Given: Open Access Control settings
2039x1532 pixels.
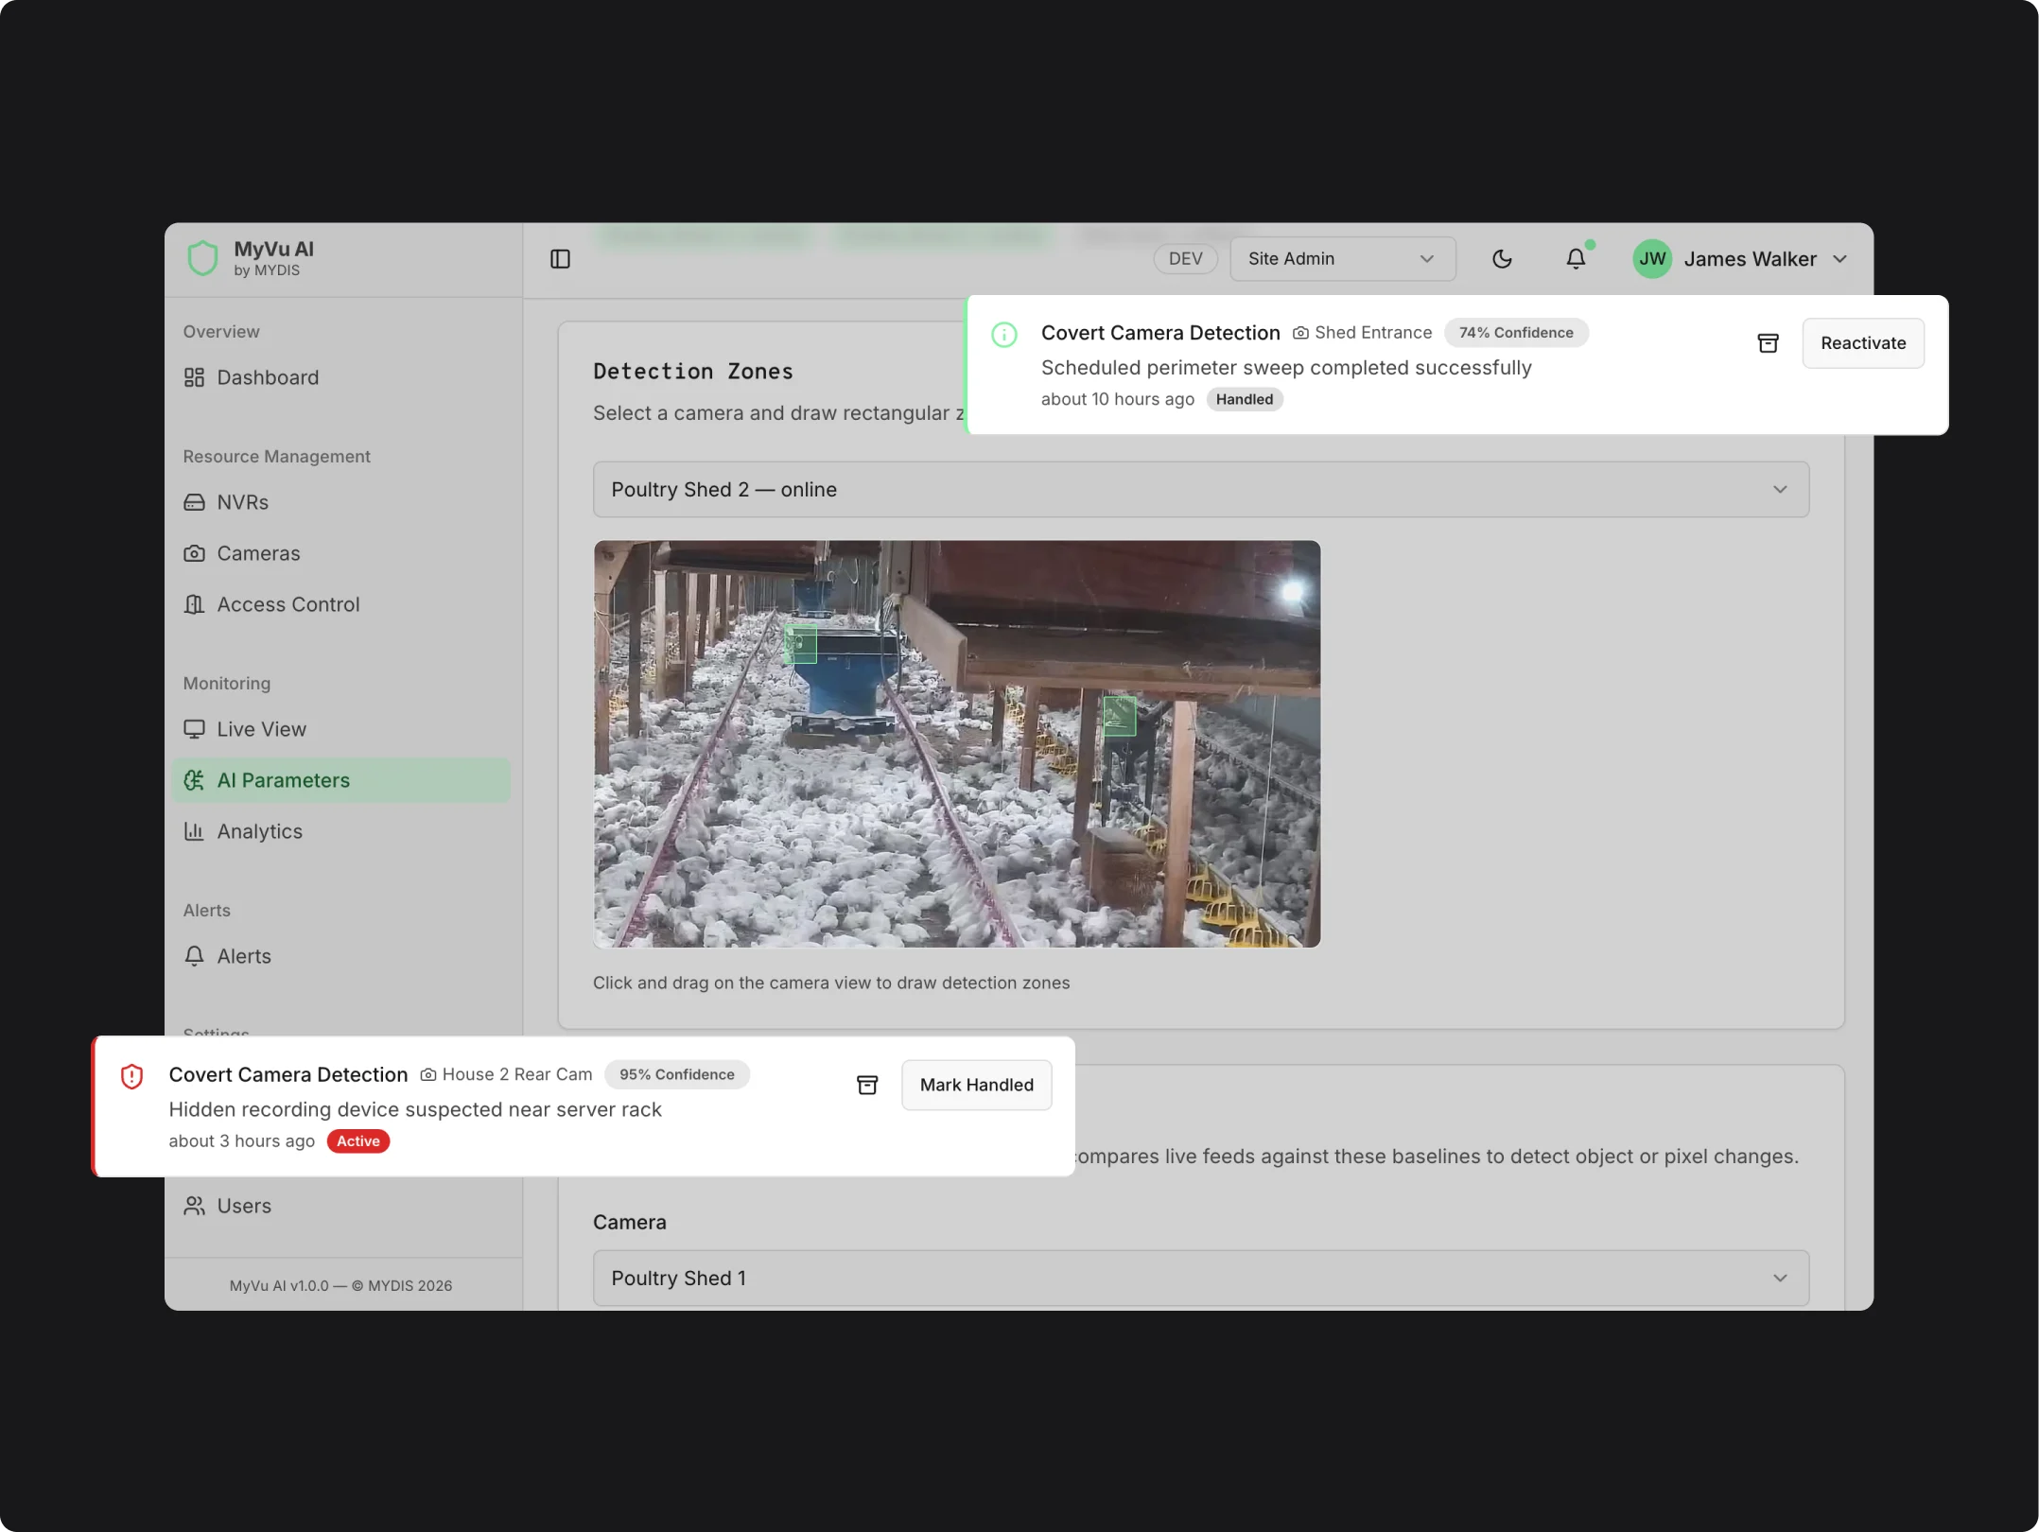Looking at the screenshot, I should 288,604.
